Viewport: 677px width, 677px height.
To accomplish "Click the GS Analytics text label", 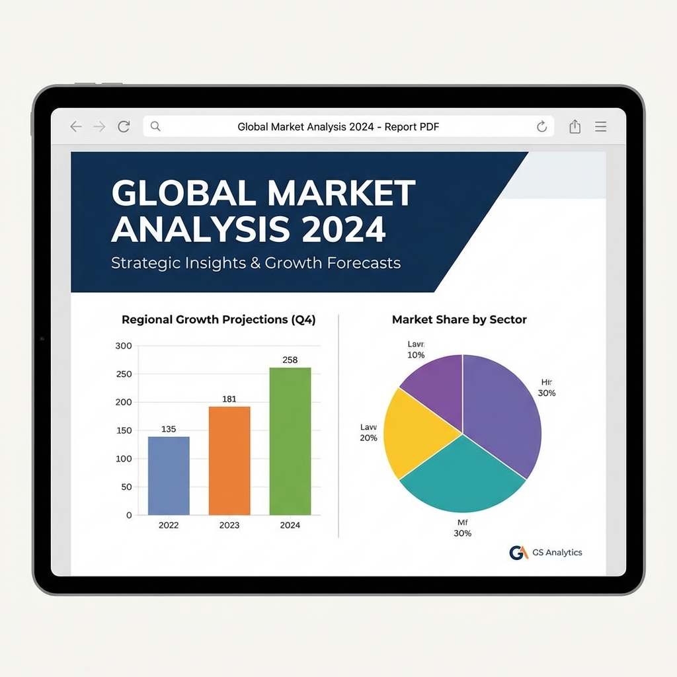I will pyautogui.click(x=557, y=552).
